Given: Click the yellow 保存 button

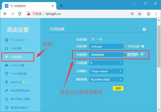Looking at the screenshot, I should [118, 88].
